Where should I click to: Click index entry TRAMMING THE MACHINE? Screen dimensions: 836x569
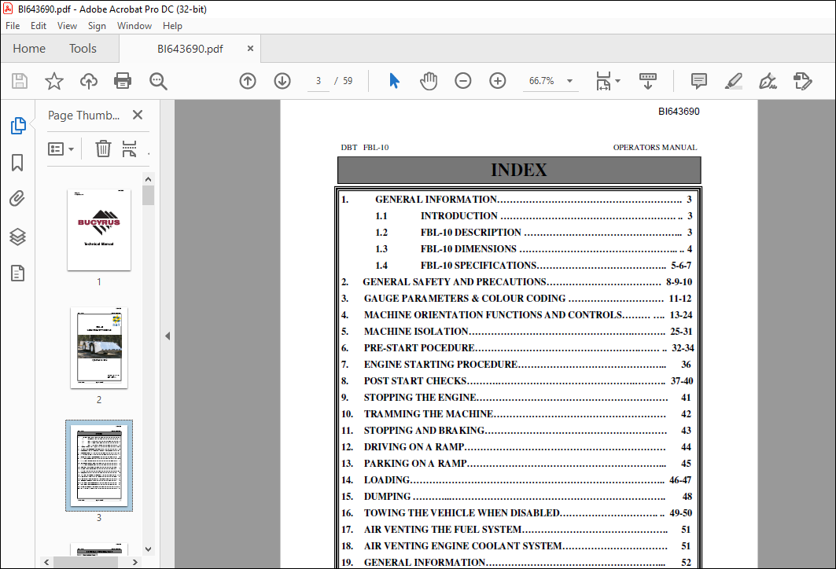(x=429, y=414)
